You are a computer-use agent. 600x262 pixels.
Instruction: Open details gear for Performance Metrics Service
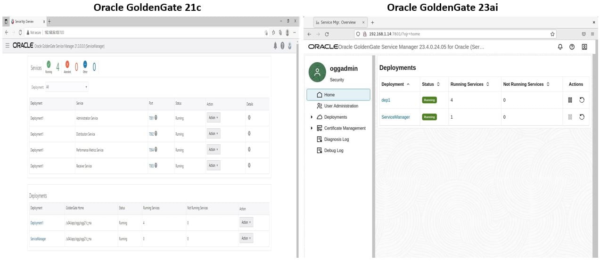pyautogui.click(x=249, y=150)
